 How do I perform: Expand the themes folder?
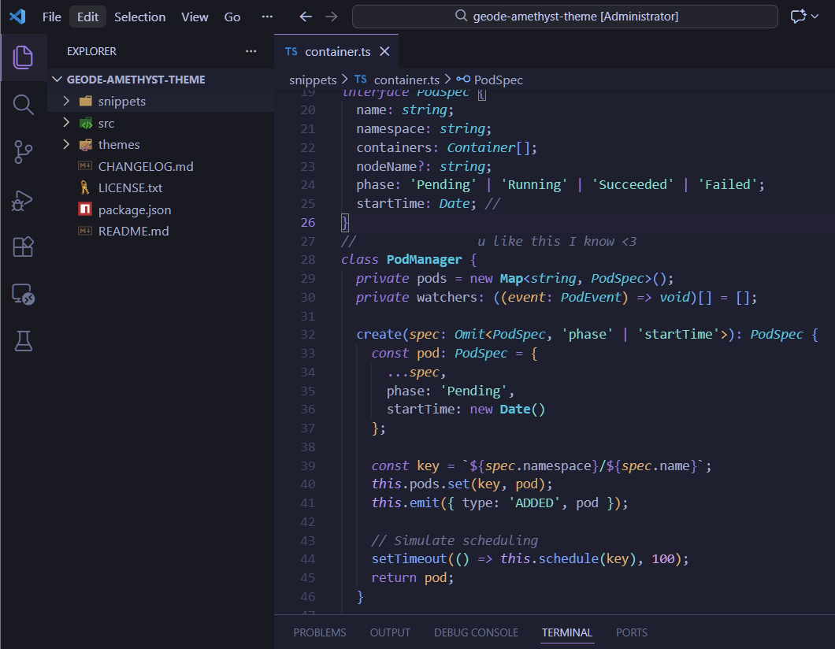119,145
